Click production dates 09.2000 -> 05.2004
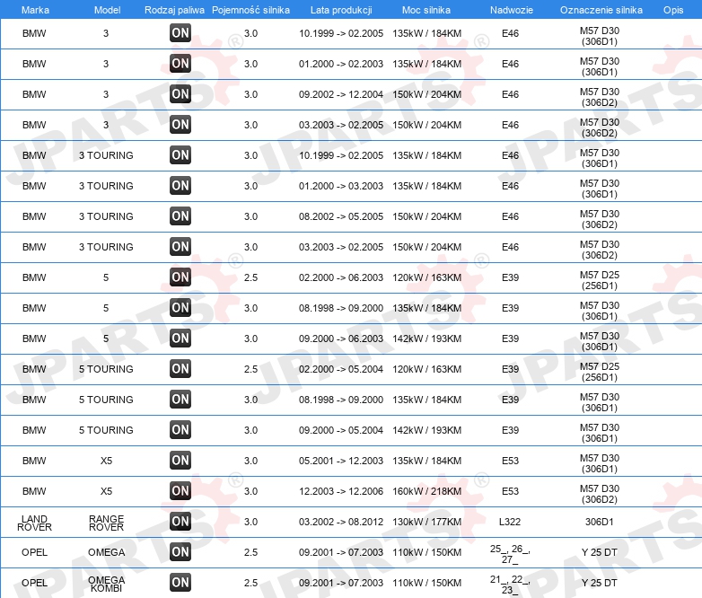 (x=341, y=430)
